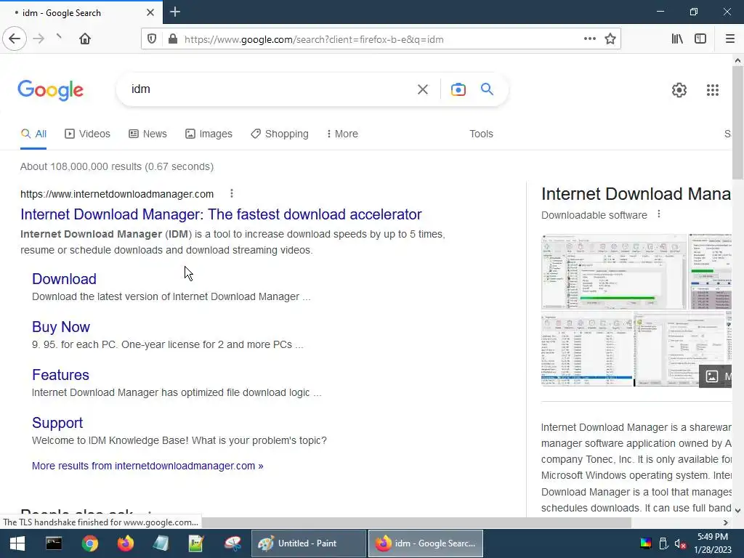Viewport: 744px width, 558px height.
Task: Click the Internet Download Manager panel heading
Action: click(636, 193)
